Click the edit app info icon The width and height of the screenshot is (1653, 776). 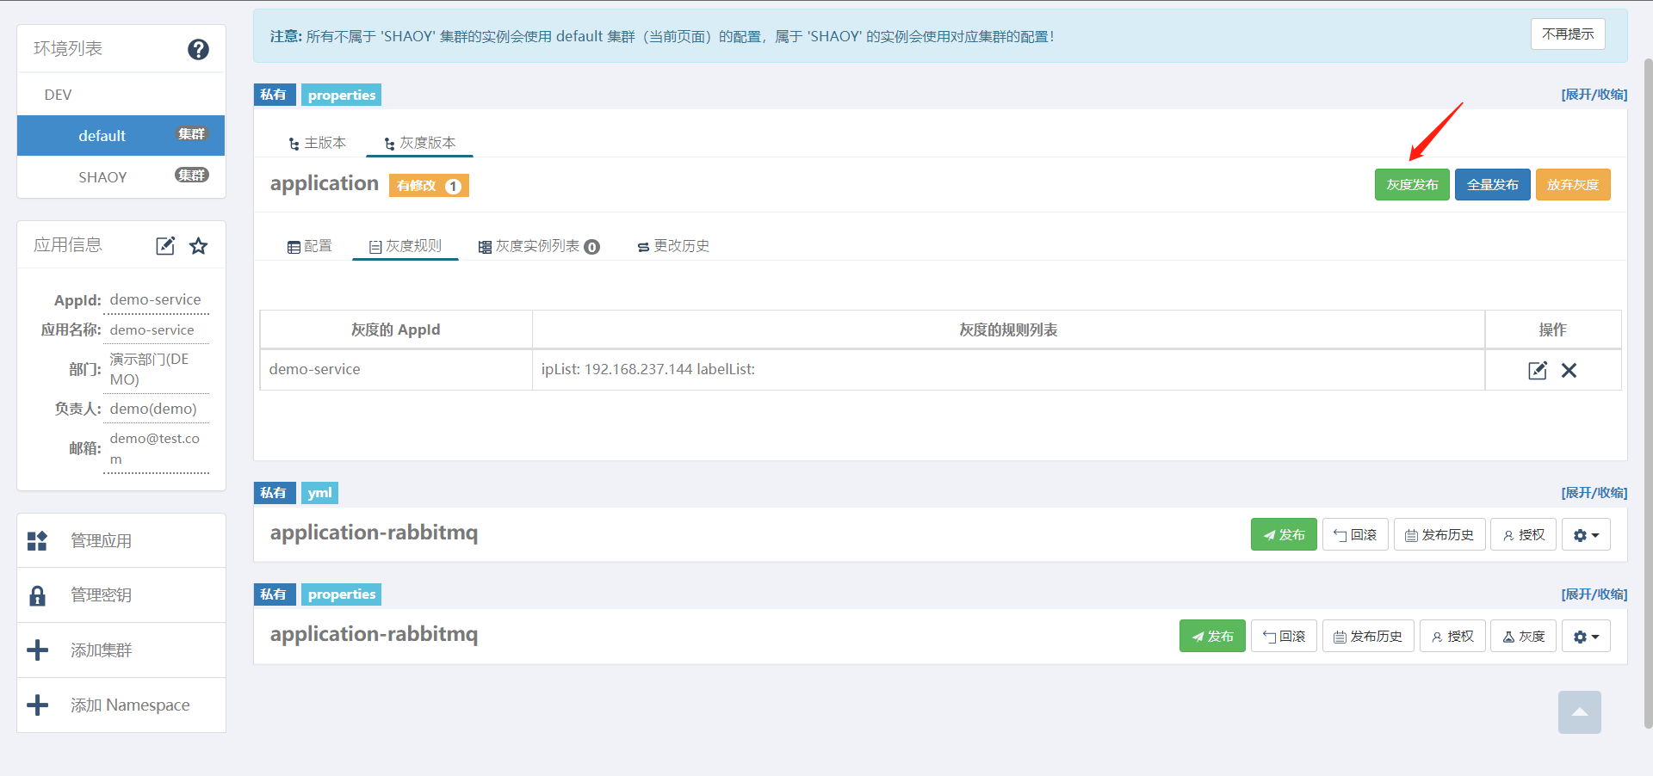click(x=165, y=246)
